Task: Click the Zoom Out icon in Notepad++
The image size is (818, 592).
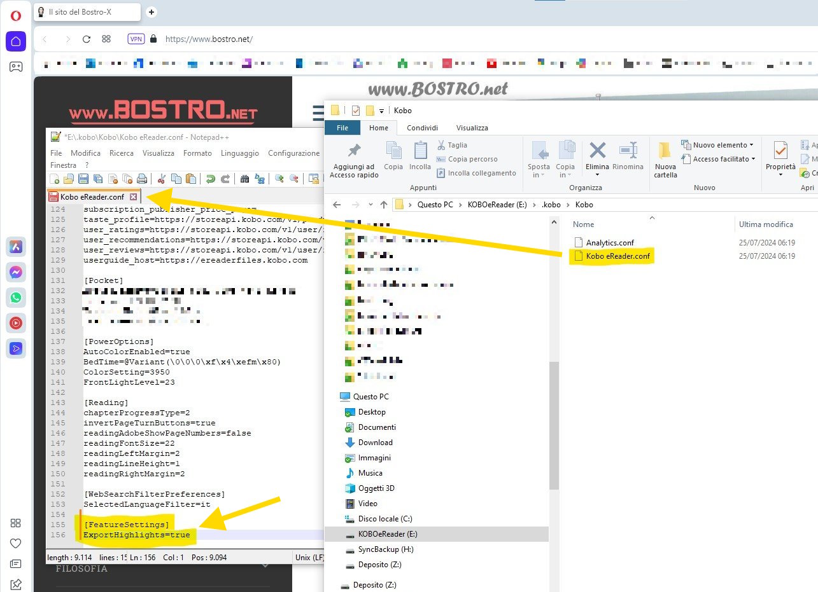Action: [x=294, y=179]
